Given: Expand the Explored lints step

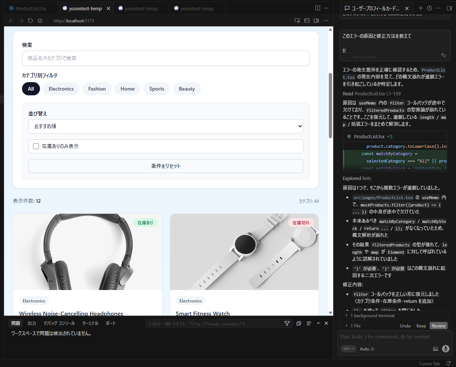Looking at the screenshot, I should [x=357, y=179].
